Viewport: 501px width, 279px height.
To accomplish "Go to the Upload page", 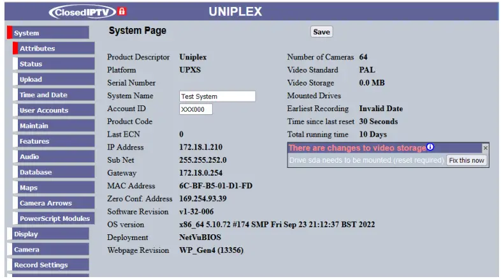I will click(x=54, y=79).
